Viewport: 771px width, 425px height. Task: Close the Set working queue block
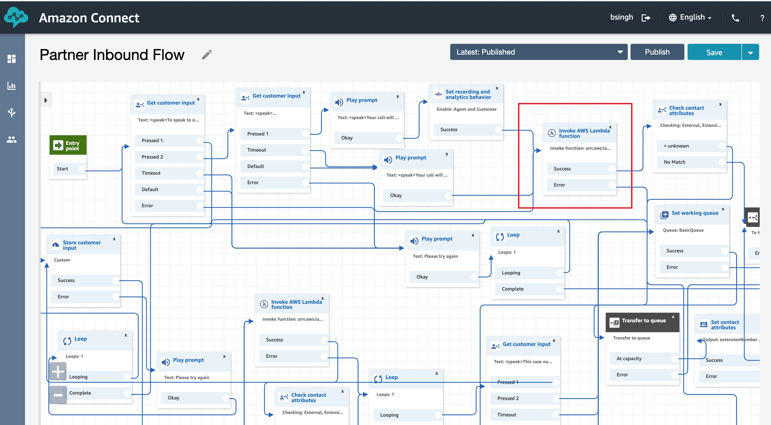(723, 209)
